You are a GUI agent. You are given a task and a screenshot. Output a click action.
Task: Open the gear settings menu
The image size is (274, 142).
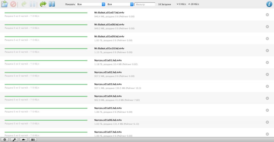point(5,140)
